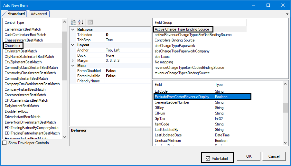Expand the Margin property
The height and width of the screenshot is (166, 291).
(x=73, y=60)
